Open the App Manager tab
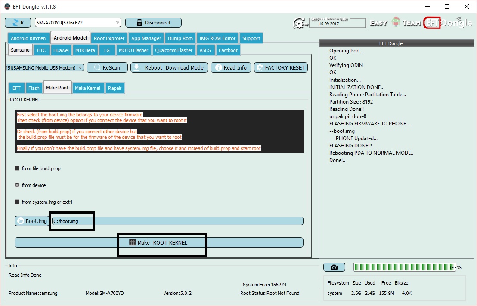Screen dimensions: 477x306 pyautogui.click(x=146, y=38)
